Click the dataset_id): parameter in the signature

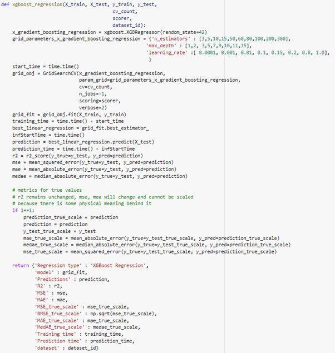pos(129,25)
